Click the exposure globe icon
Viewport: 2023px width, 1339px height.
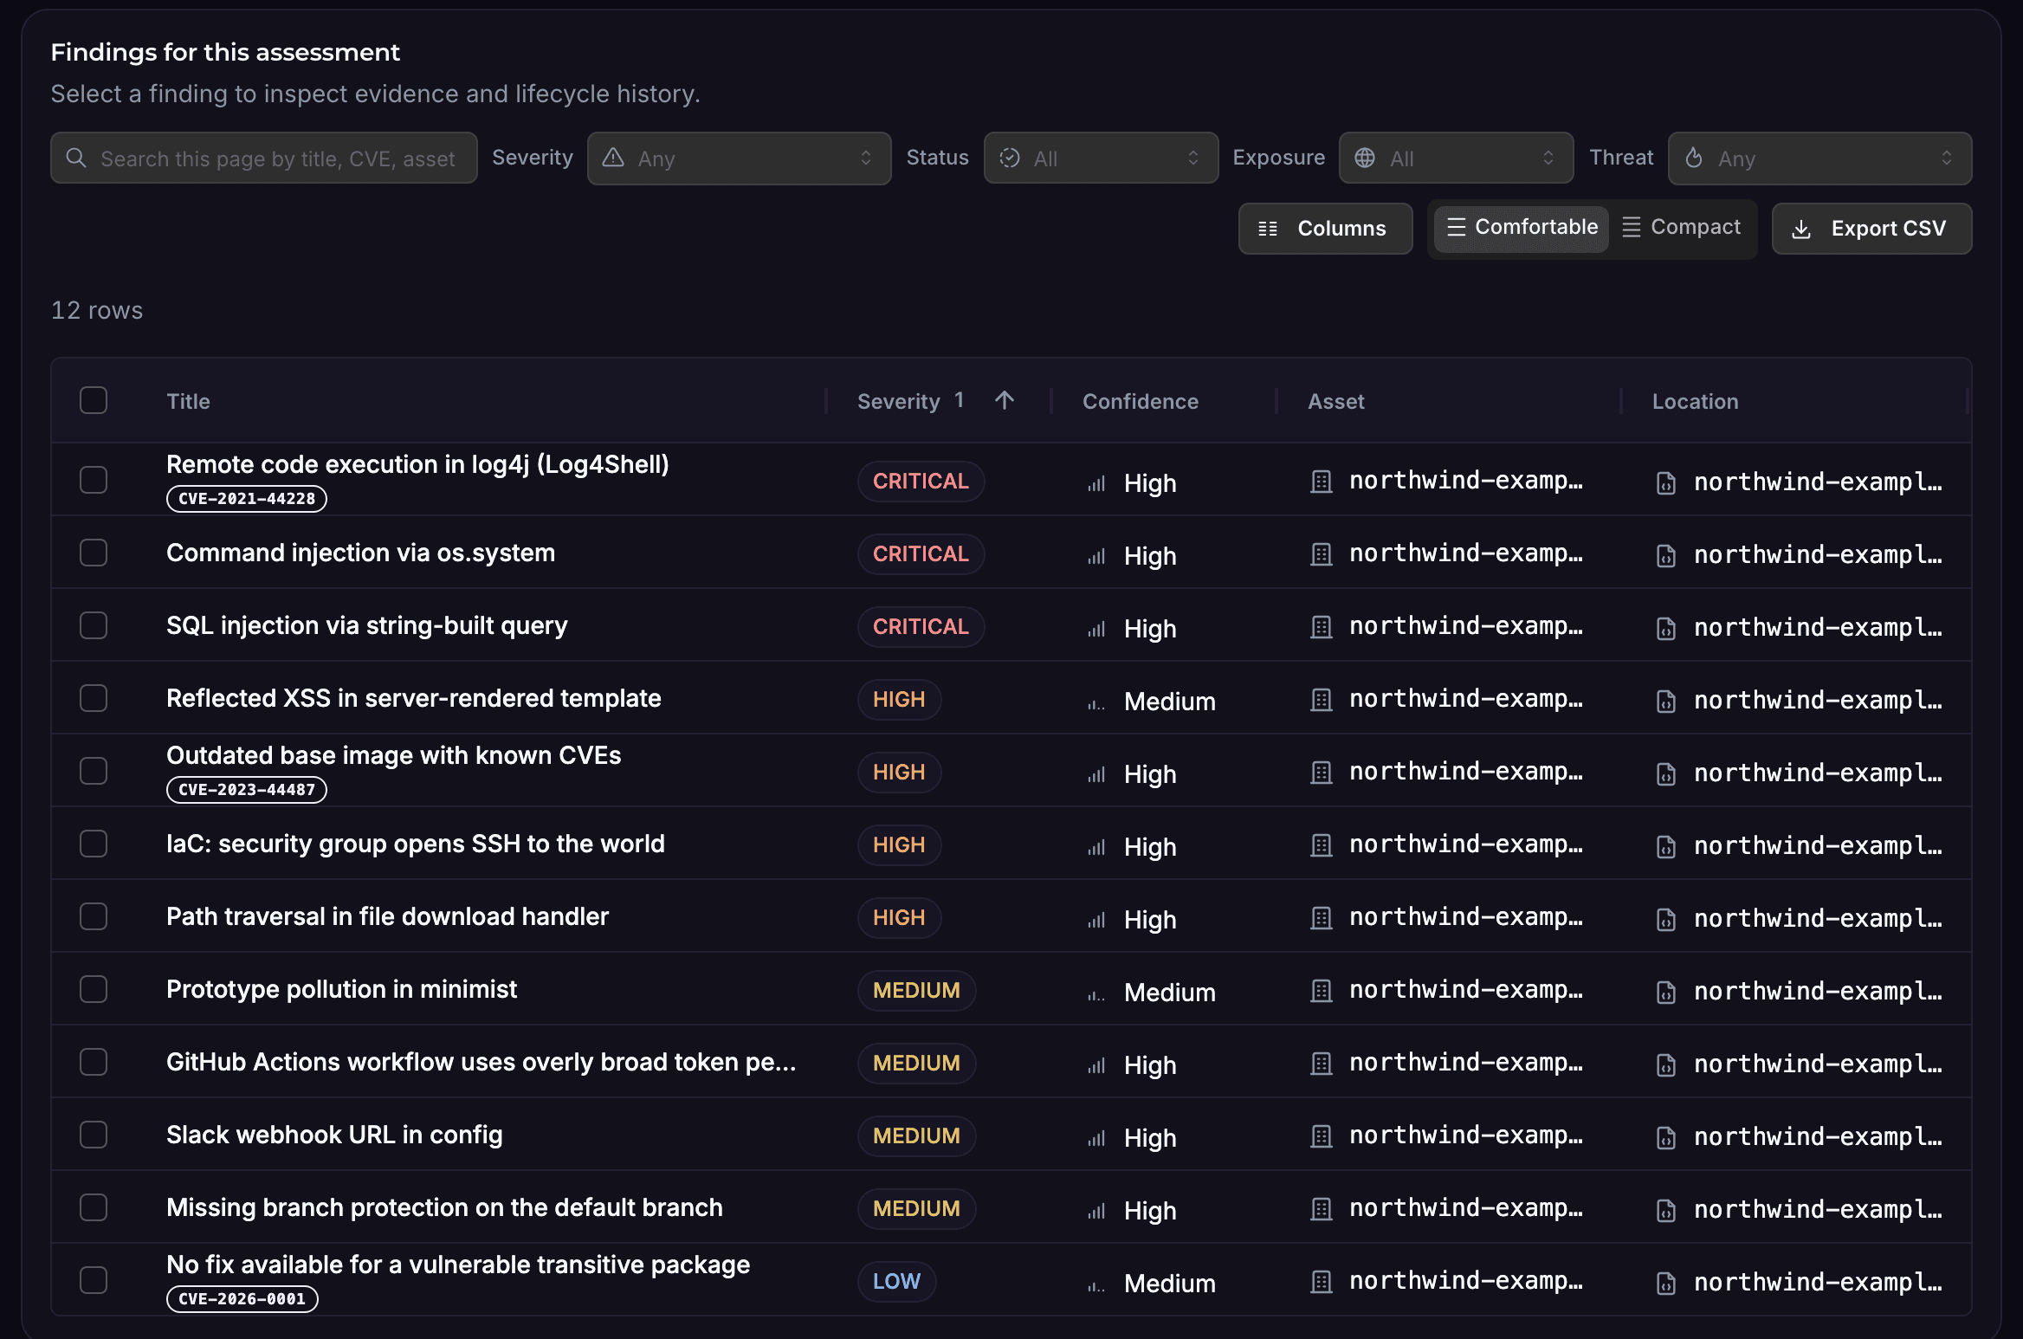pos(1365,158)
